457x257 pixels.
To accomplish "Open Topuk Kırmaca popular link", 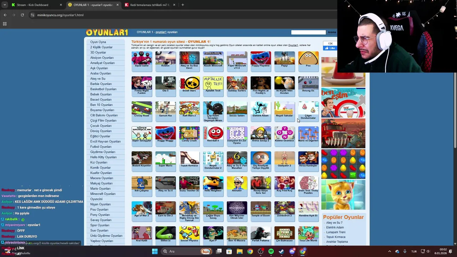I will pyautogui.click(x=336, y=237).
